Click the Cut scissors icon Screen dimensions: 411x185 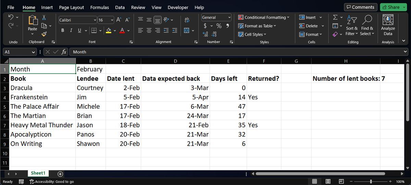click(x=44, y=17)
